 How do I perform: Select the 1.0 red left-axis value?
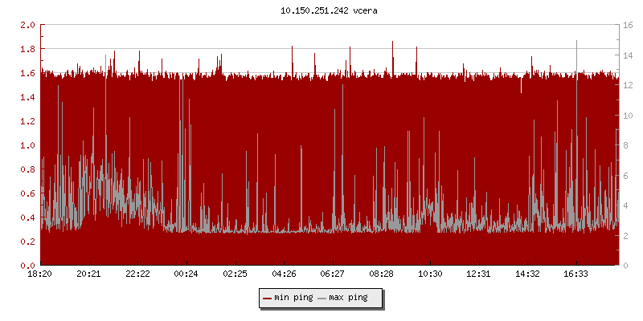pos(27,145)
